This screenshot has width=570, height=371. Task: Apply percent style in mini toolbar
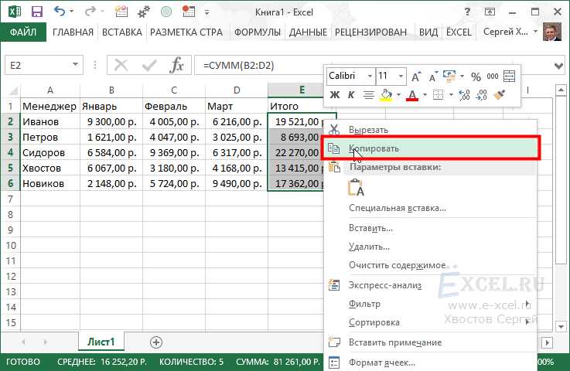[476, 77]
